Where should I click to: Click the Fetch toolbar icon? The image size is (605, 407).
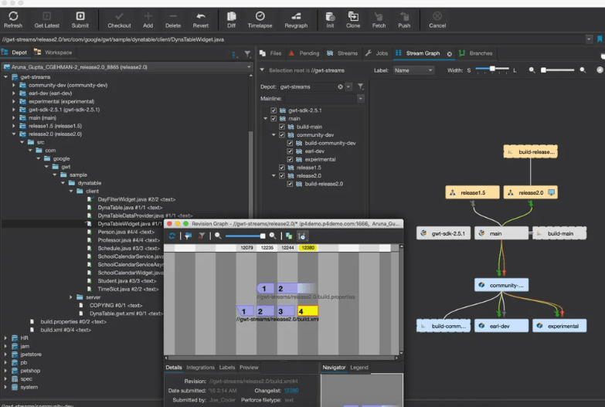tap(379, 16)
